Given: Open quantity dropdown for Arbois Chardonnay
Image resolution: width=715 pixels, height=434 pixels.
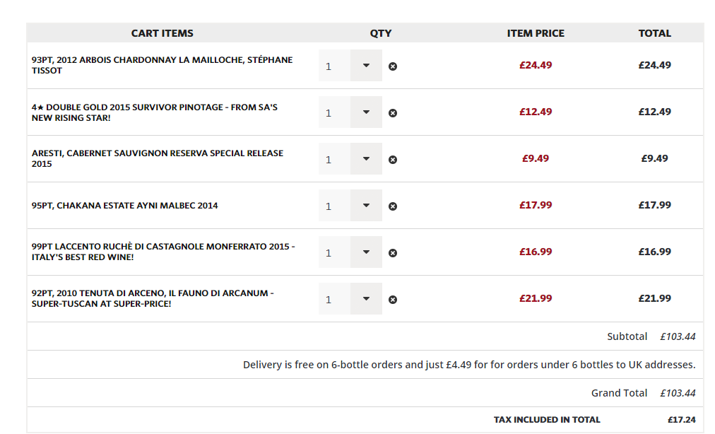Looking at the screenshot, I should click(366, 66).
